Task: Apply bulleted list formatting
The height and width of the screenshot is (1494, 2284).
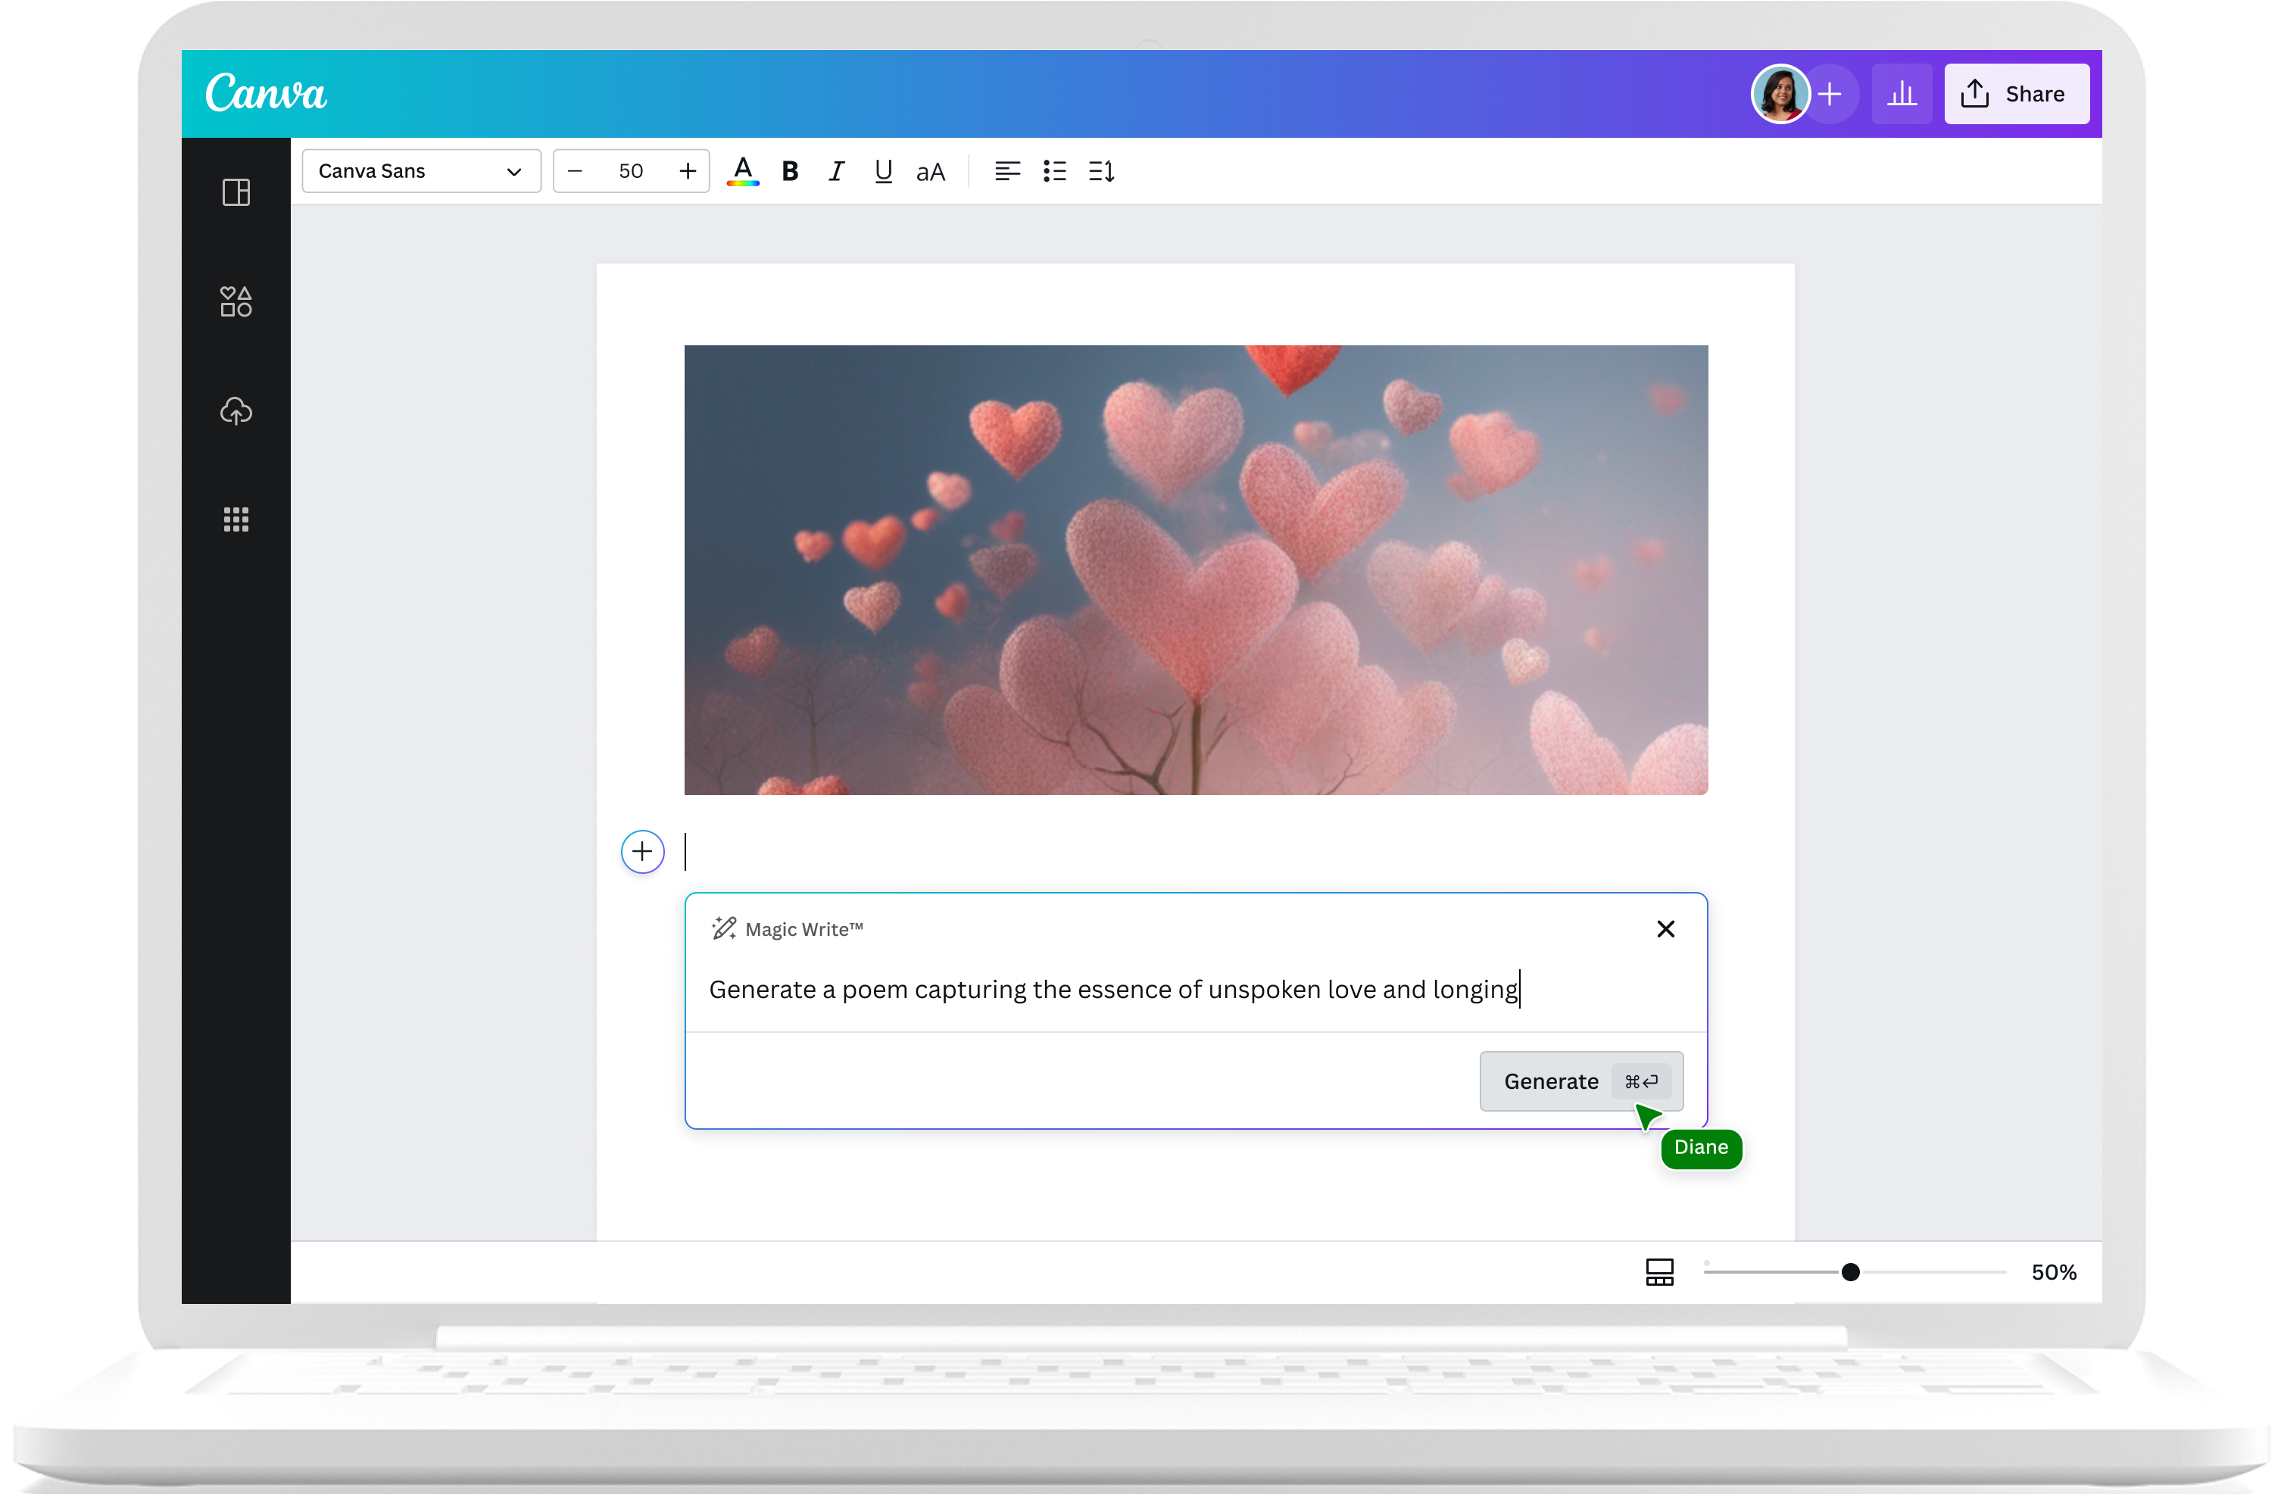Action: tap(1055, 171)
